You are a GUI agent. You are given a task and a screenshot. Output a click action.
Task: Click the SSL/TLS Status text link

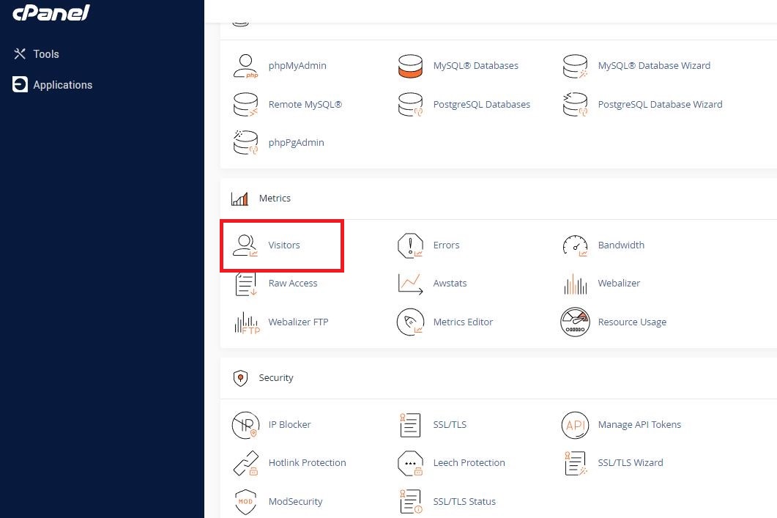tap(464, 502)
